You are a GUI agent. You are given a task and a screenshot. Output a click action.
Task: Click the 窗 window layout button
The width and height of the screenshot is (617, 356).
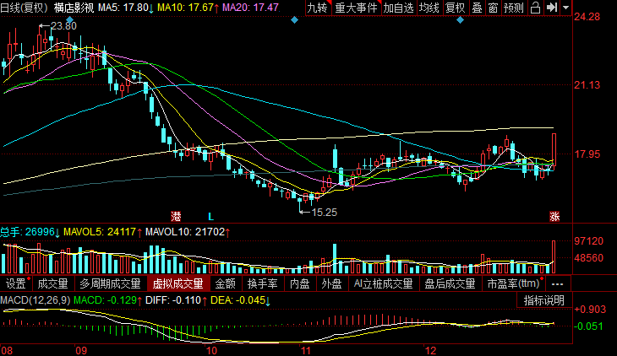493,8
